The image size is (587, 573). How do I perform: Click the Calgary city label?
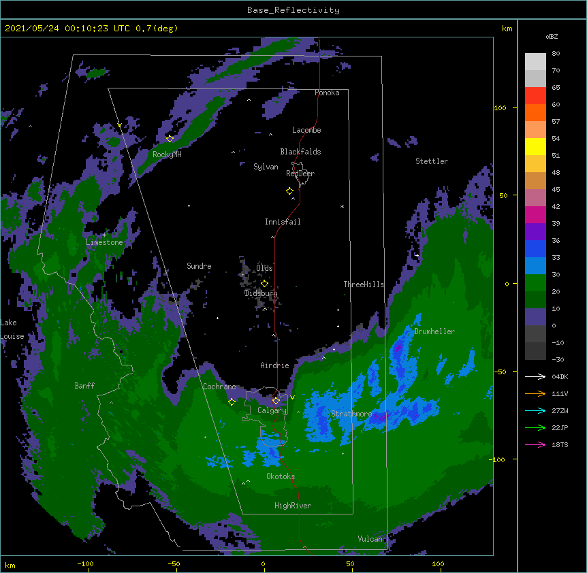click(272, 410)
